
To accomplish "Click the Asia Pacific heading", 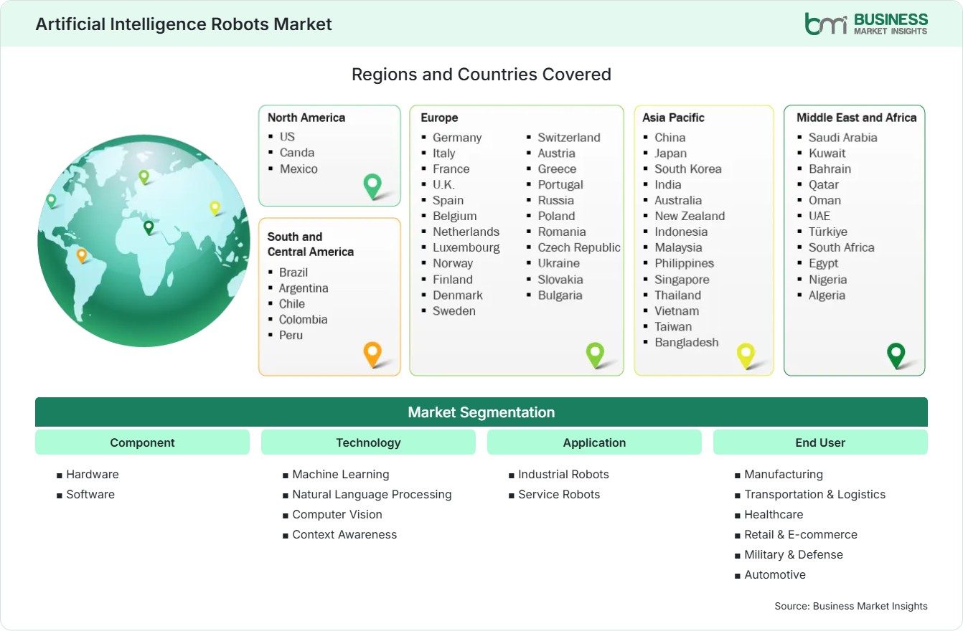I will pyautogui.click(x=674, y=118).
